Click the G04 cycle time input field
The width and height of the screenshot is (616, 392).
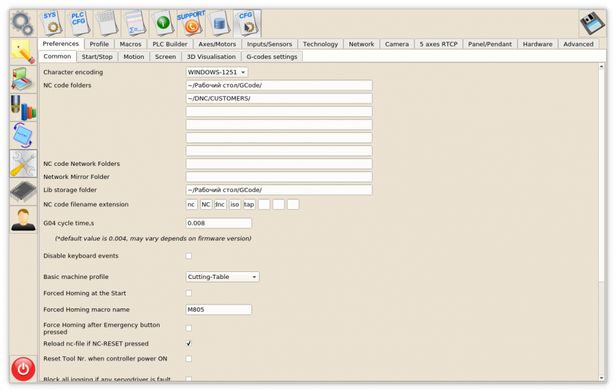(219, 223)
